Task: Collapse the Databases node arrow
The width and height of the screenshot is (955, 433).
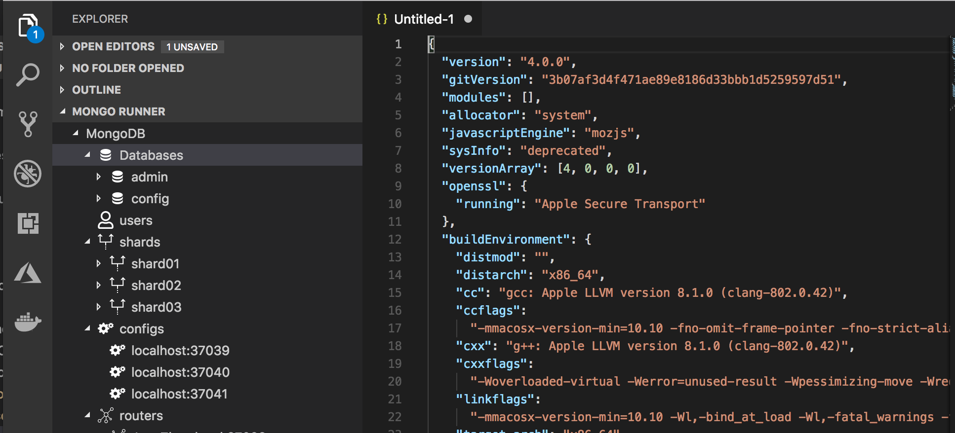Action: [87, 155]
